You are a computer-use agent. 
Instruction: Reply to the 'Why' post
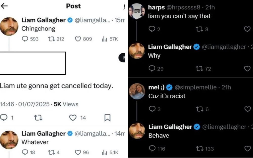pyautogui.click(x=152, y=69)
